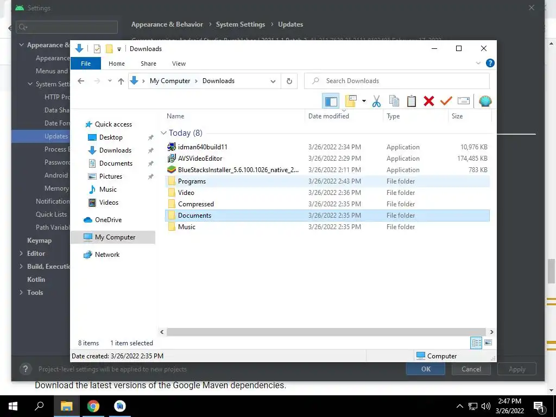Open the Home ribbon tab
Image resolution: width=556 pixels, height=417 pixels.
tap(117, 64)
